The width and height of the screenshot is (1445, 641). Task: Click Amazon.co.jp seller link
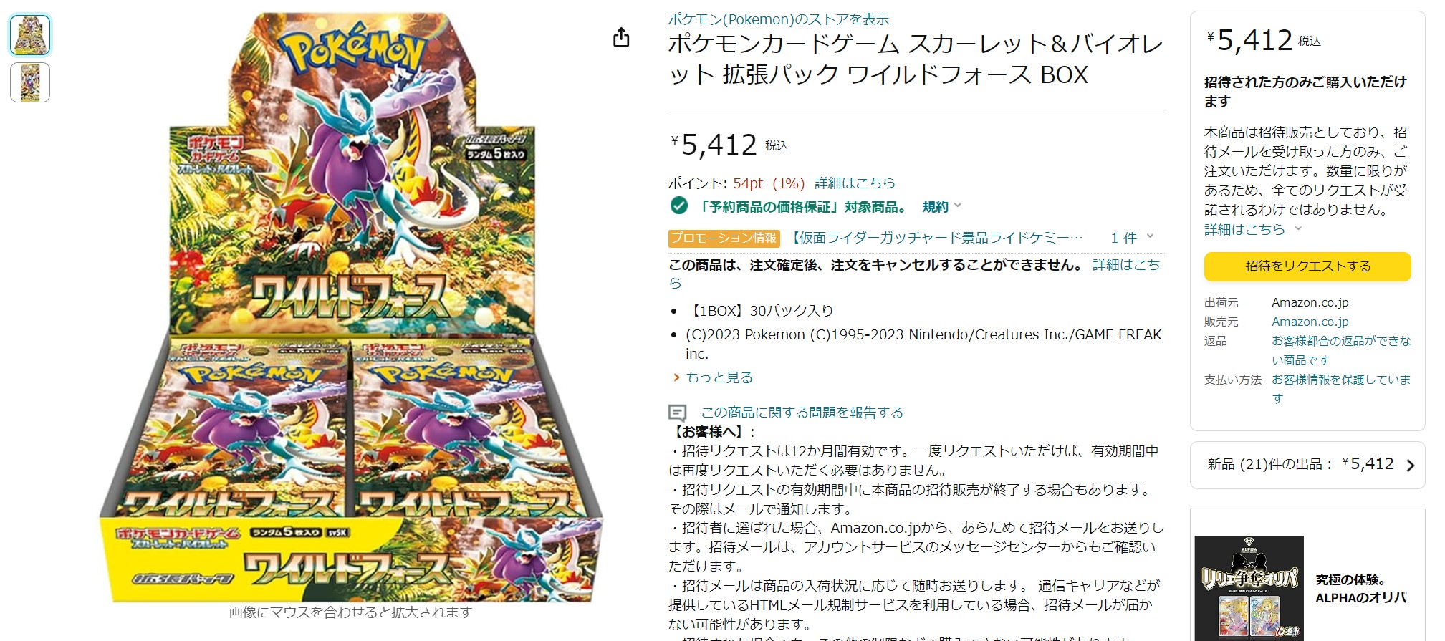point(1310,322)
